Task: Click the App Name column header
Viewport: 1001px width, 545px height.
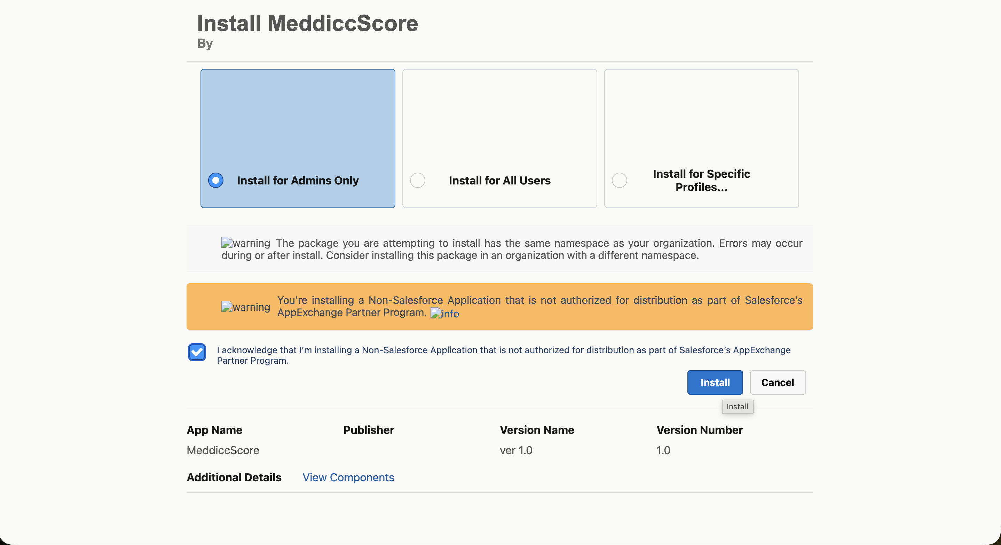Action: click(214, 430)
